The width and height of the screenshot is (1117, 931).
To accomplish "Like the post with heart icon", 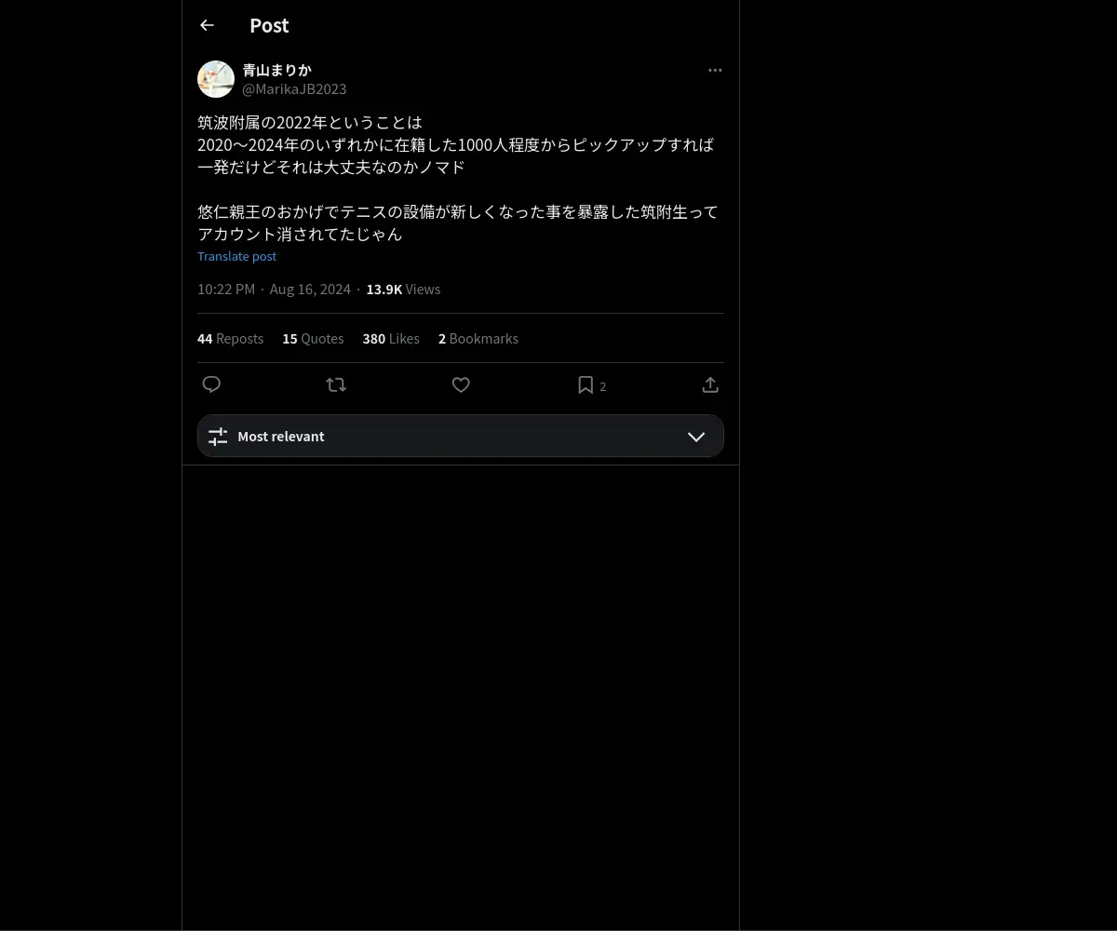I will (x=461, y=385).
